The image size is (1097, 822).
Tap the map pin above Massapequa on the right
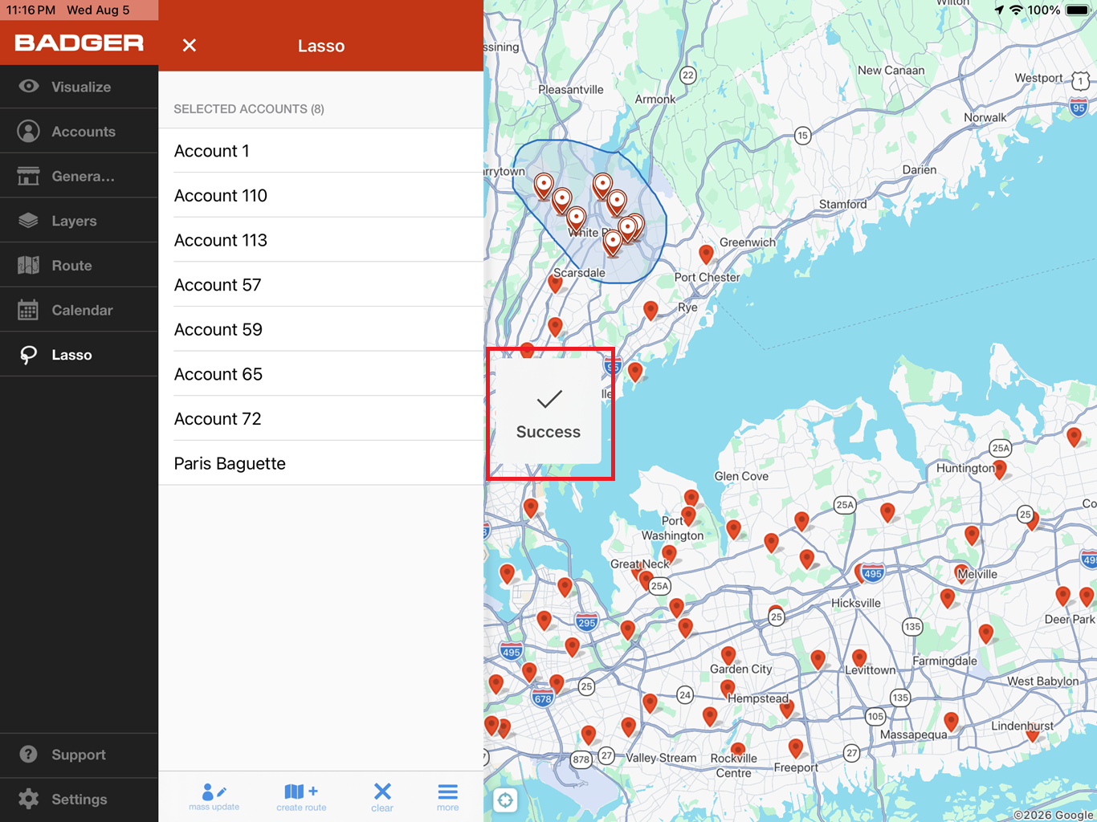(x=951, y=721)
